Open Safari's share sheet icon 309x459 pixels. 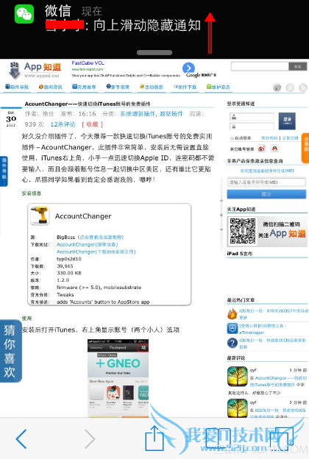click(x=154, y=438)
